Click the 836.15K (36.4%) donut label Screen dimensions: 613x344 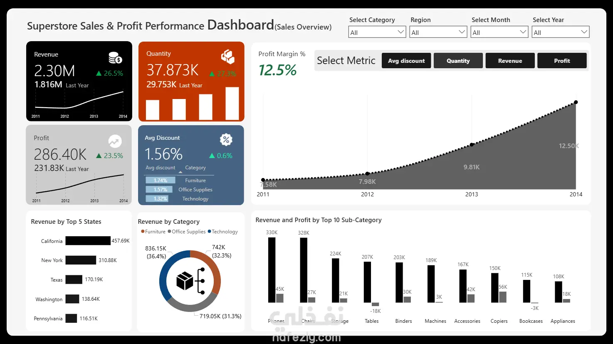pos(156,252)
